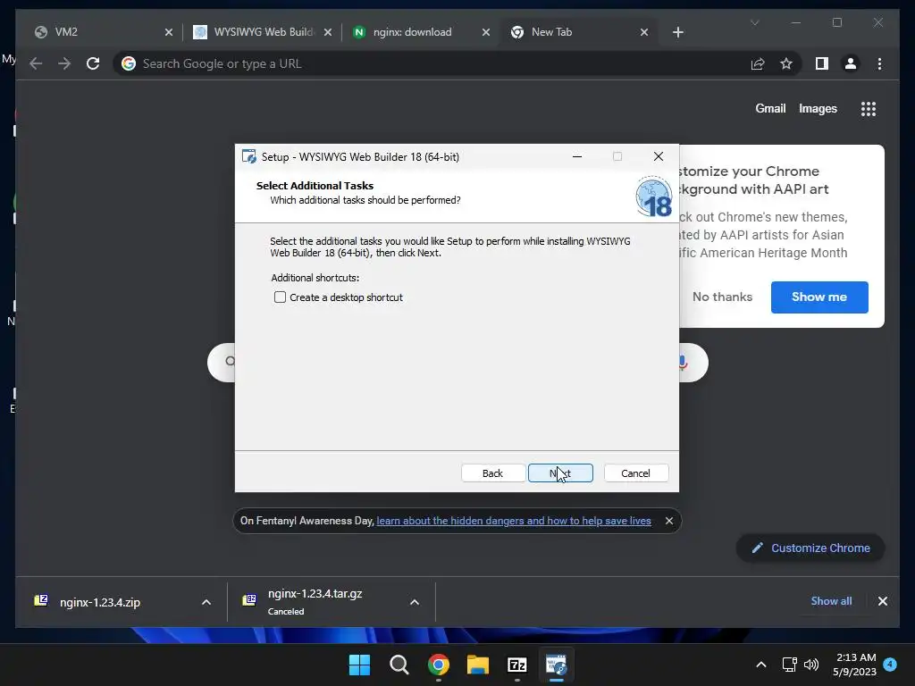The width and height of the screenshot is (915, 686).
Task: Close the downloads bar
Action: pyautogui.click(x=882, y=601)
